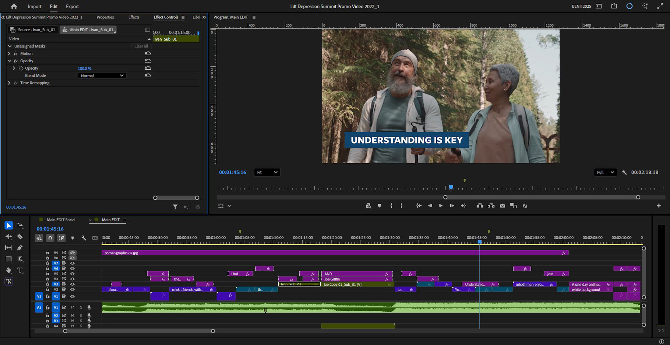Switch to the Export tab
The width and height of the screenshot is (670, 345).
pyautogui.click(x=72, y=6)
